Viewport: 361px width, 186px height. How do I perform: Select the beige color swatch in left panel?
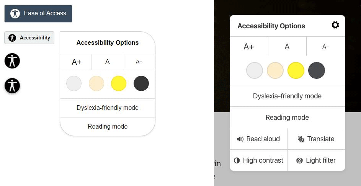click(96, 83)
